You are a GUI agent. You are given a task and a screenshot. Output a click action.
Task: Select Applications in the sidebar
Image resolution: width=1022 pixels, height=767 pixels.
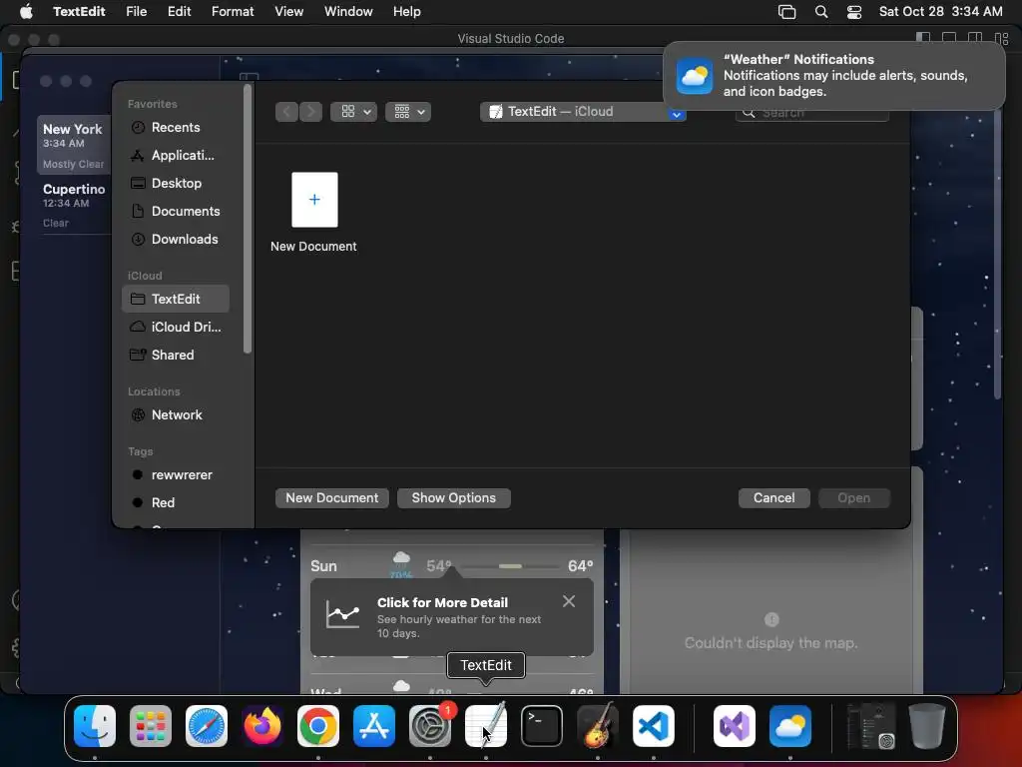[x=176, y=155]
